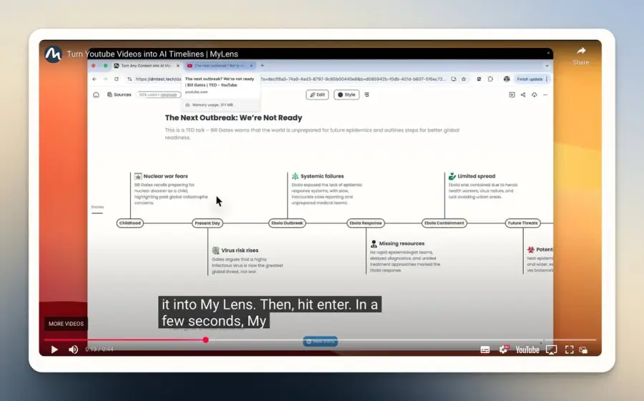644x401 pixels.
Task: Click Systemic failures icon
Action: click(295, 177)
